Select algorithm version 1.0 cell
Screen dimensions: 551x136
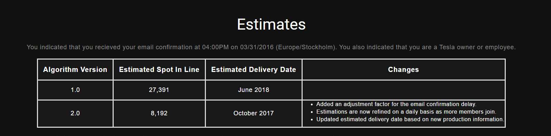tap(75, 90)
